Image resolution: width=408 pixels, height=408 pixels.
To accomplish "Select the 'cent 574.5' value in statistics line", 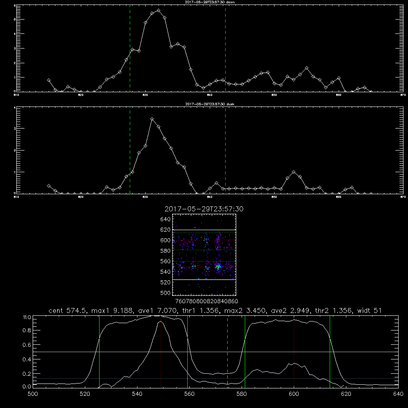I will (68, 310).
